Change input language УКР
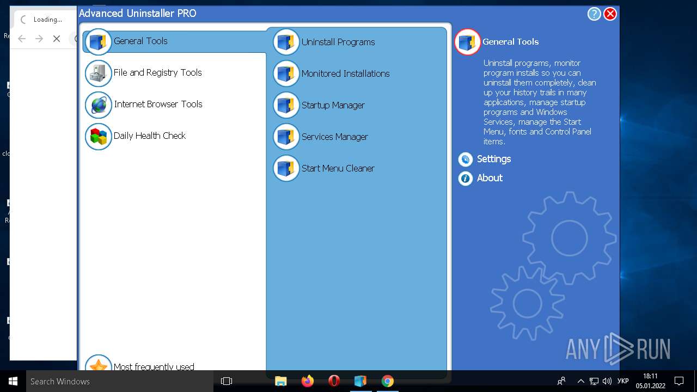The image size is (697, 392). click(623, 381)
